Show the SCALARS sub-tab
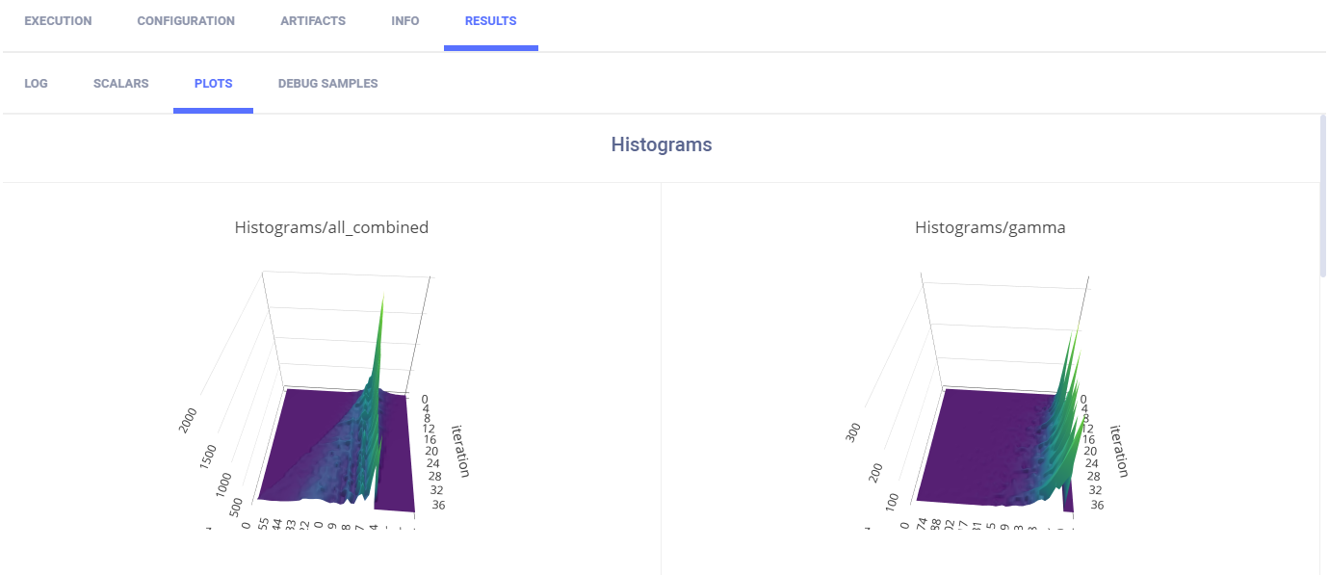 (121, 84)
